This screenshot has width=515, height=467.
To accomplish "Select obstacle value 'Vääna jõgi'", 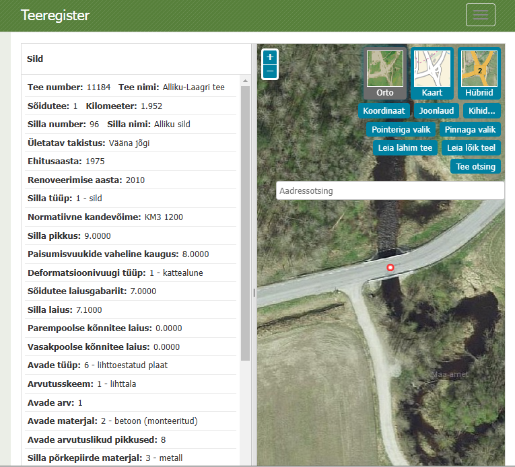I will [129, 143].
